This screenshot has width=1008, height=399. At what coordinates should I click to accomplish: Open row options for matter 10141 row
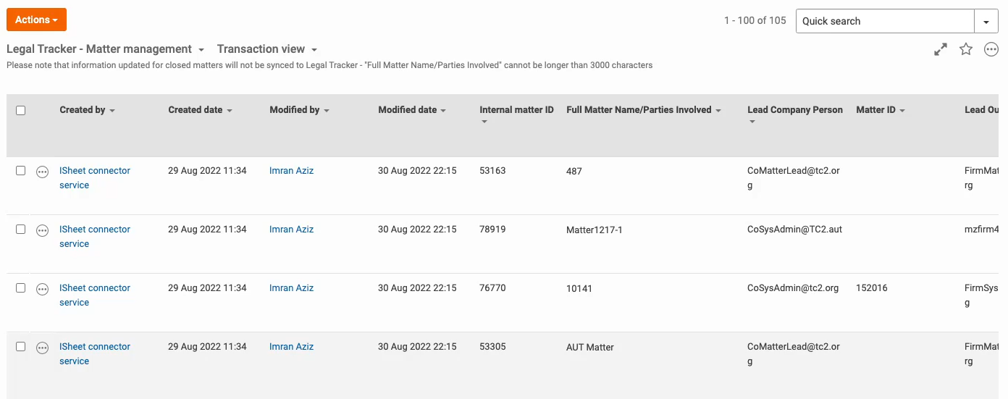coord(43,289)
